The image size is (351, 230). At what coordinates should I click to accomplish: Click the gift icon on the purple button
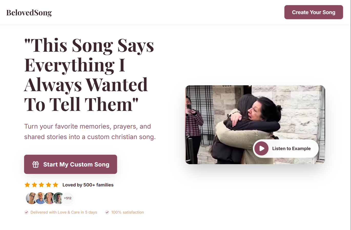coord(36,164)
